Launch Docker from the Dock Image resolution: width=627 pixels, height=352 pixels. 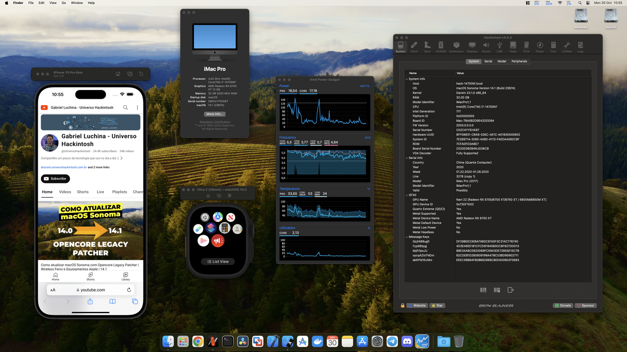tap(317, 341)
